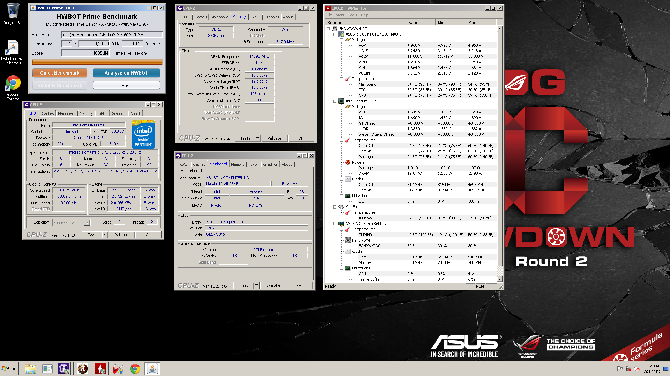Click the Sensor column header in HWMonitor

coord(365,22)
